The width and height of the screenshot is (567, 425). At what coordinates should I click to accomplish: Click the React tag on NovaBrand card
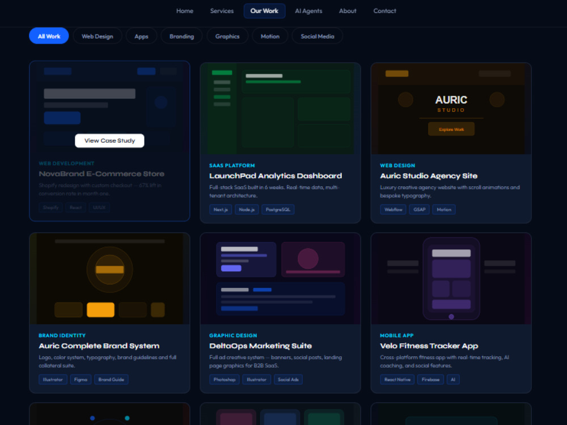tap(75, 207)
